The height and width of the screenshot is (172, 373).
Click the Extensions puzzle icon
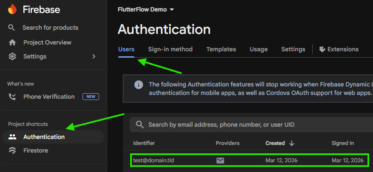[x=322, y=49]
